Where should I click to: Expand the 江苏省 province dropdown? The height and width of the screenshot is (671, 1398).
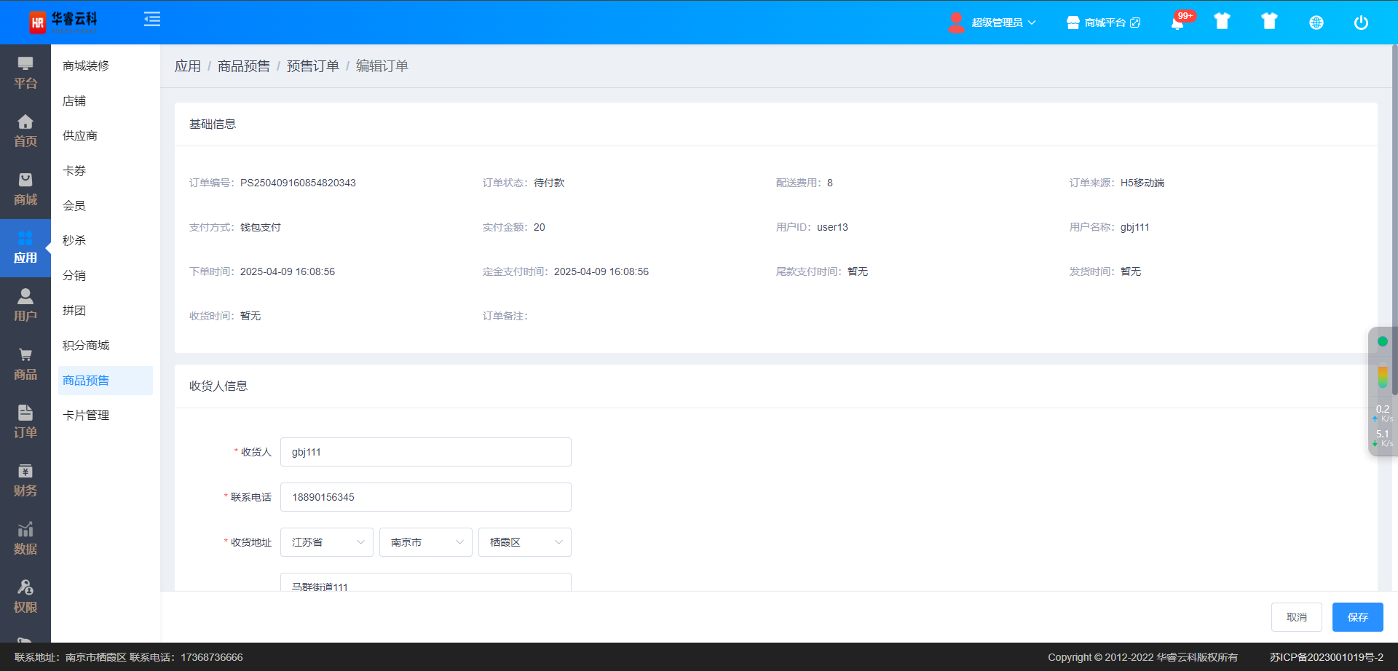[327, 542]
